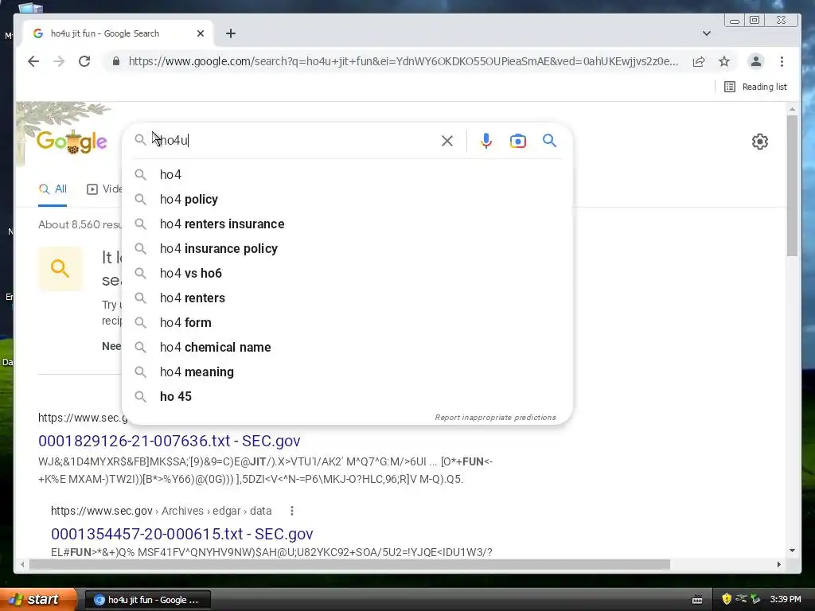Image resolution: width=815 pixels, height=611 pixels.
Task: Click Report inappropriate predictions link
Action: (495, 417)
